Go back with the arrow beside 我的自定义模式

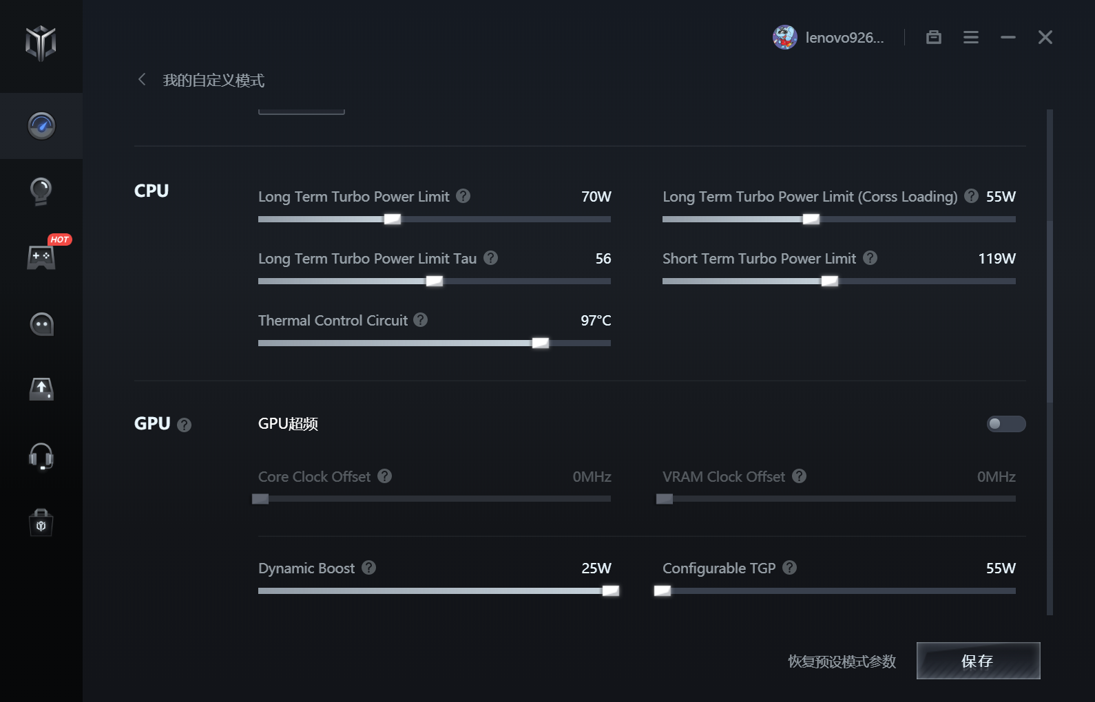click(x=142, y=80)
